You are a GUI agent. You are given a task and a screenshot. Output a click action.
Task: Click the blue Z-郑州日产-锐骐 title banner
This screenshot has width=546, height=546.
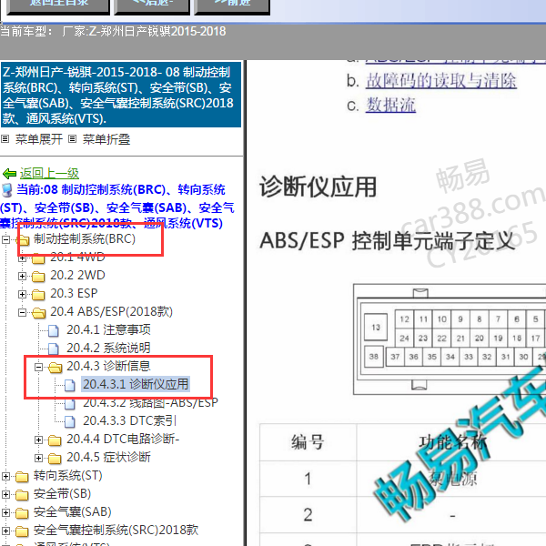(121, 95)
